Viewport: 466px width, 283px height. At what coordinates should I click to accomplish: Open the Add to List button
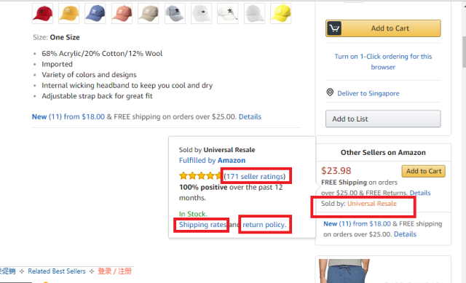pos(383,119)
